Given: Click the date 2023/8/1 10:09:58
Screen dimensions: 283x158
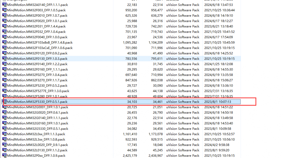Looking at the screenshot, I should tap(218, 129).
